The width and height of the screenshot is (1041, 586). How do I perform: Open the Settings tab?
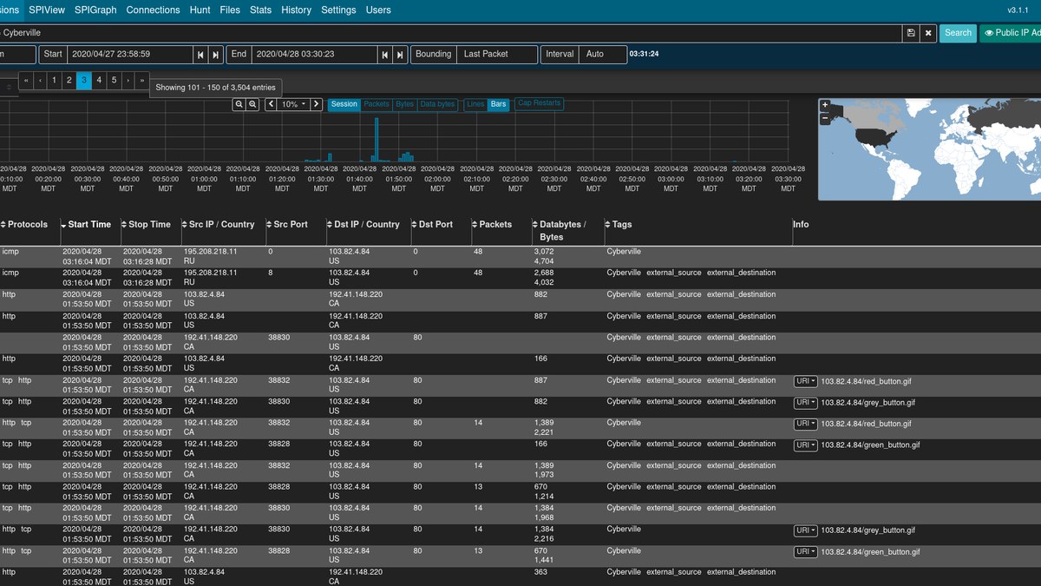(x=338, y=10)
